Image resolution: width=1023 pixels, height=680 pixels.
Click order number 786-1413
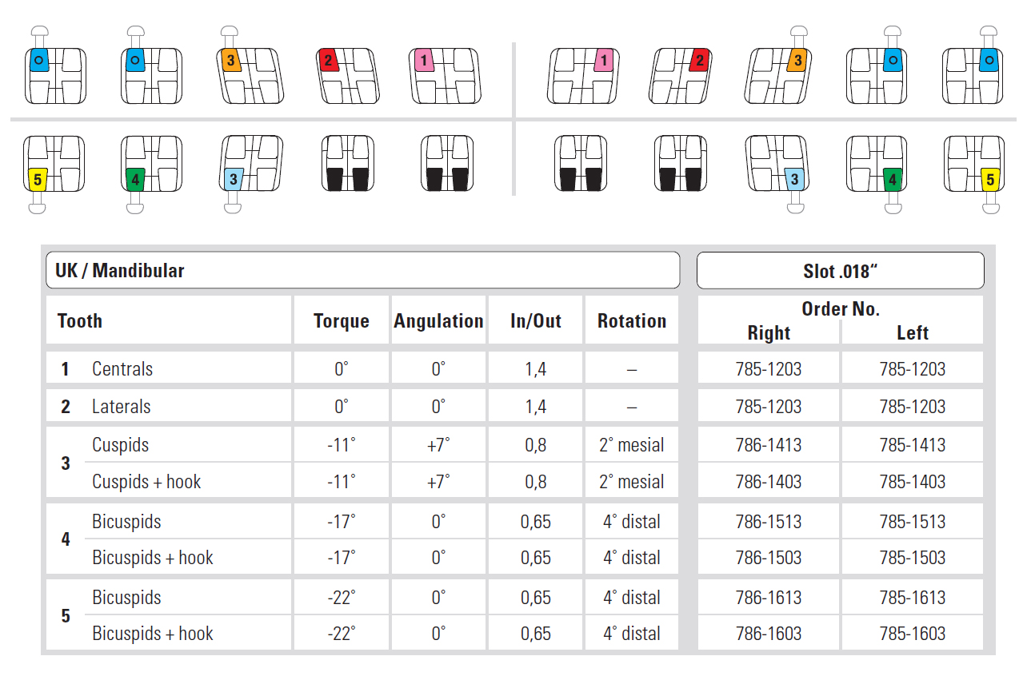pyautogui.click(x=769, y=445)
